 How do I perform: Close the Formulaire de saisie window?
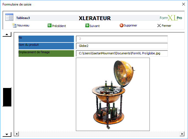pyautogui.click(x=184, y=4)
